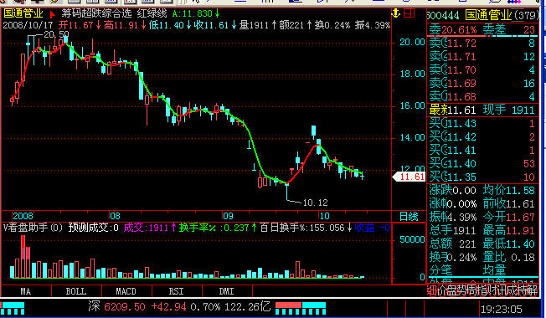Click the 筹码超跌综合选 indicator name
The height and width of the screenshot is (318, 546).
97,13
